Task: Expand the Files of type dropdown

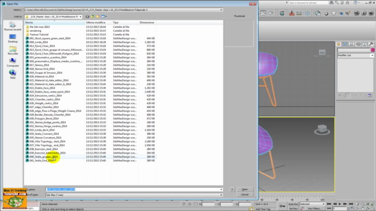Action: click(221, 195)
